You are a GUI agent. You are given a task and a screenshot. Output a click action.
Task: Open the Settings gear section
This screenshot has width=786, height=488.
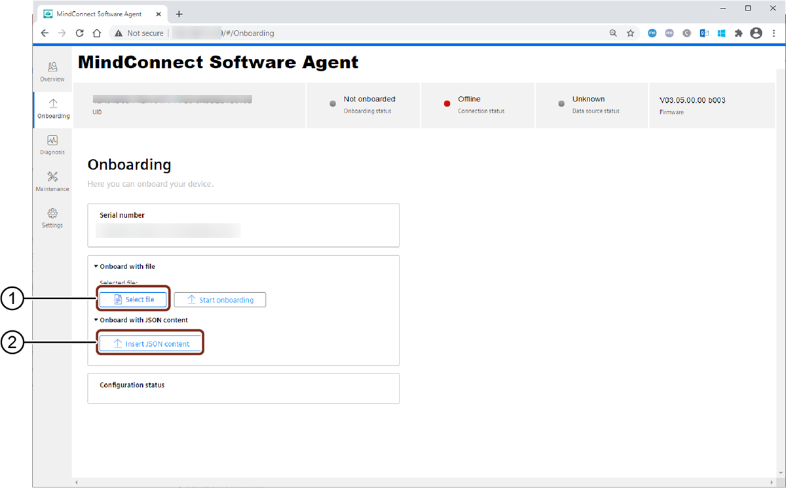click(52, 218)
